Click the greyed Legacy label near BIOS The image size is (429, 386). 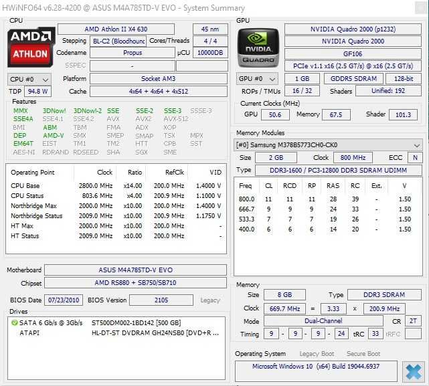pyautogui.click(x=210, y=300)
